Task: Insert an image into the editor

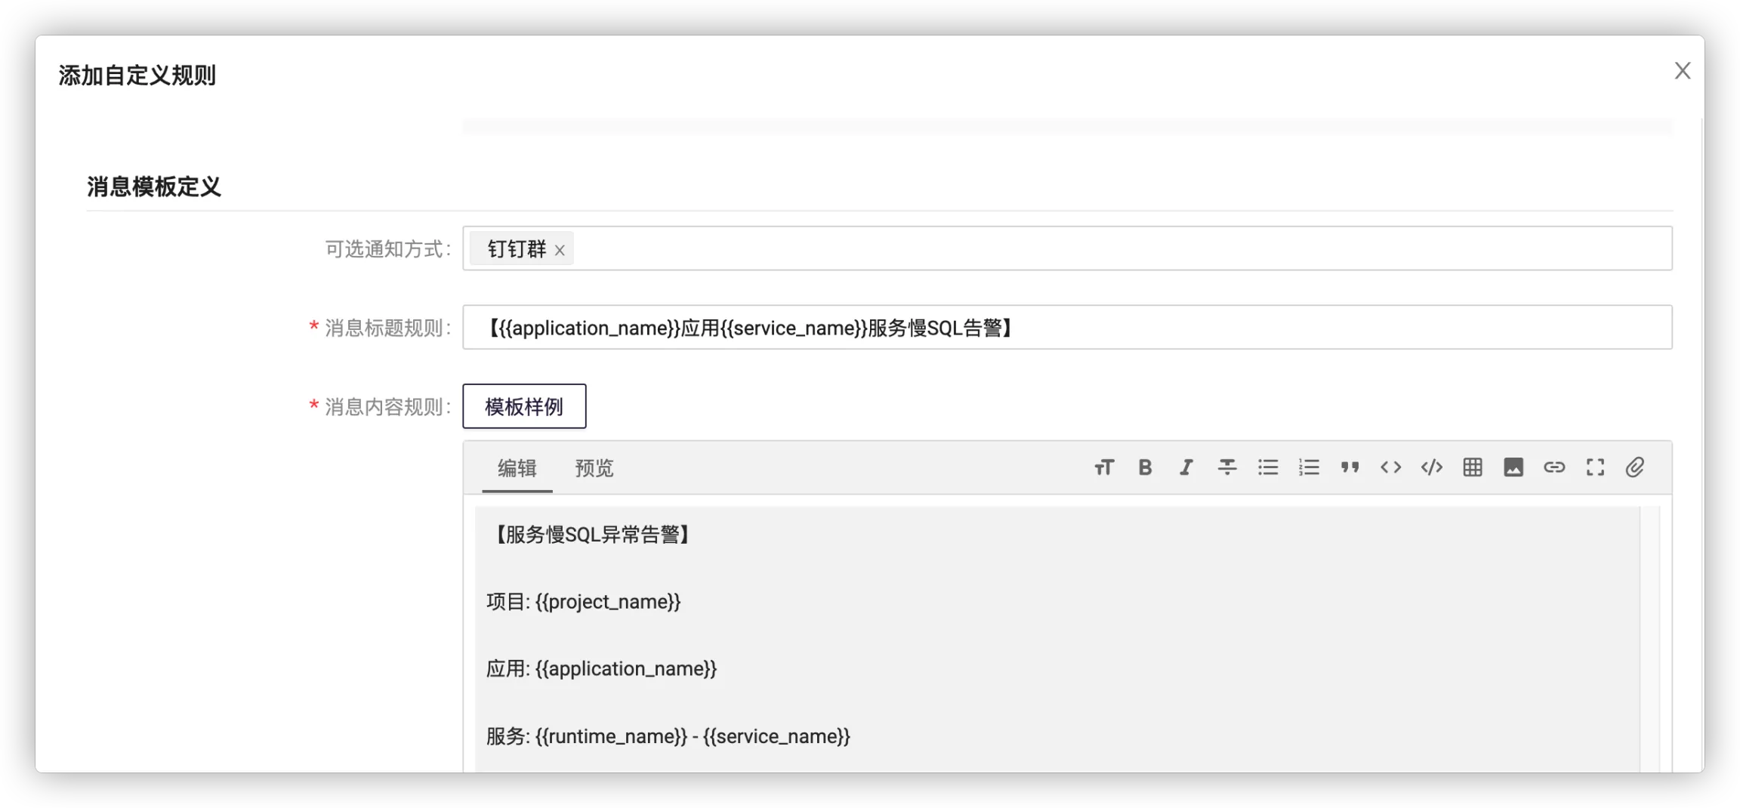Action: 1513,467
